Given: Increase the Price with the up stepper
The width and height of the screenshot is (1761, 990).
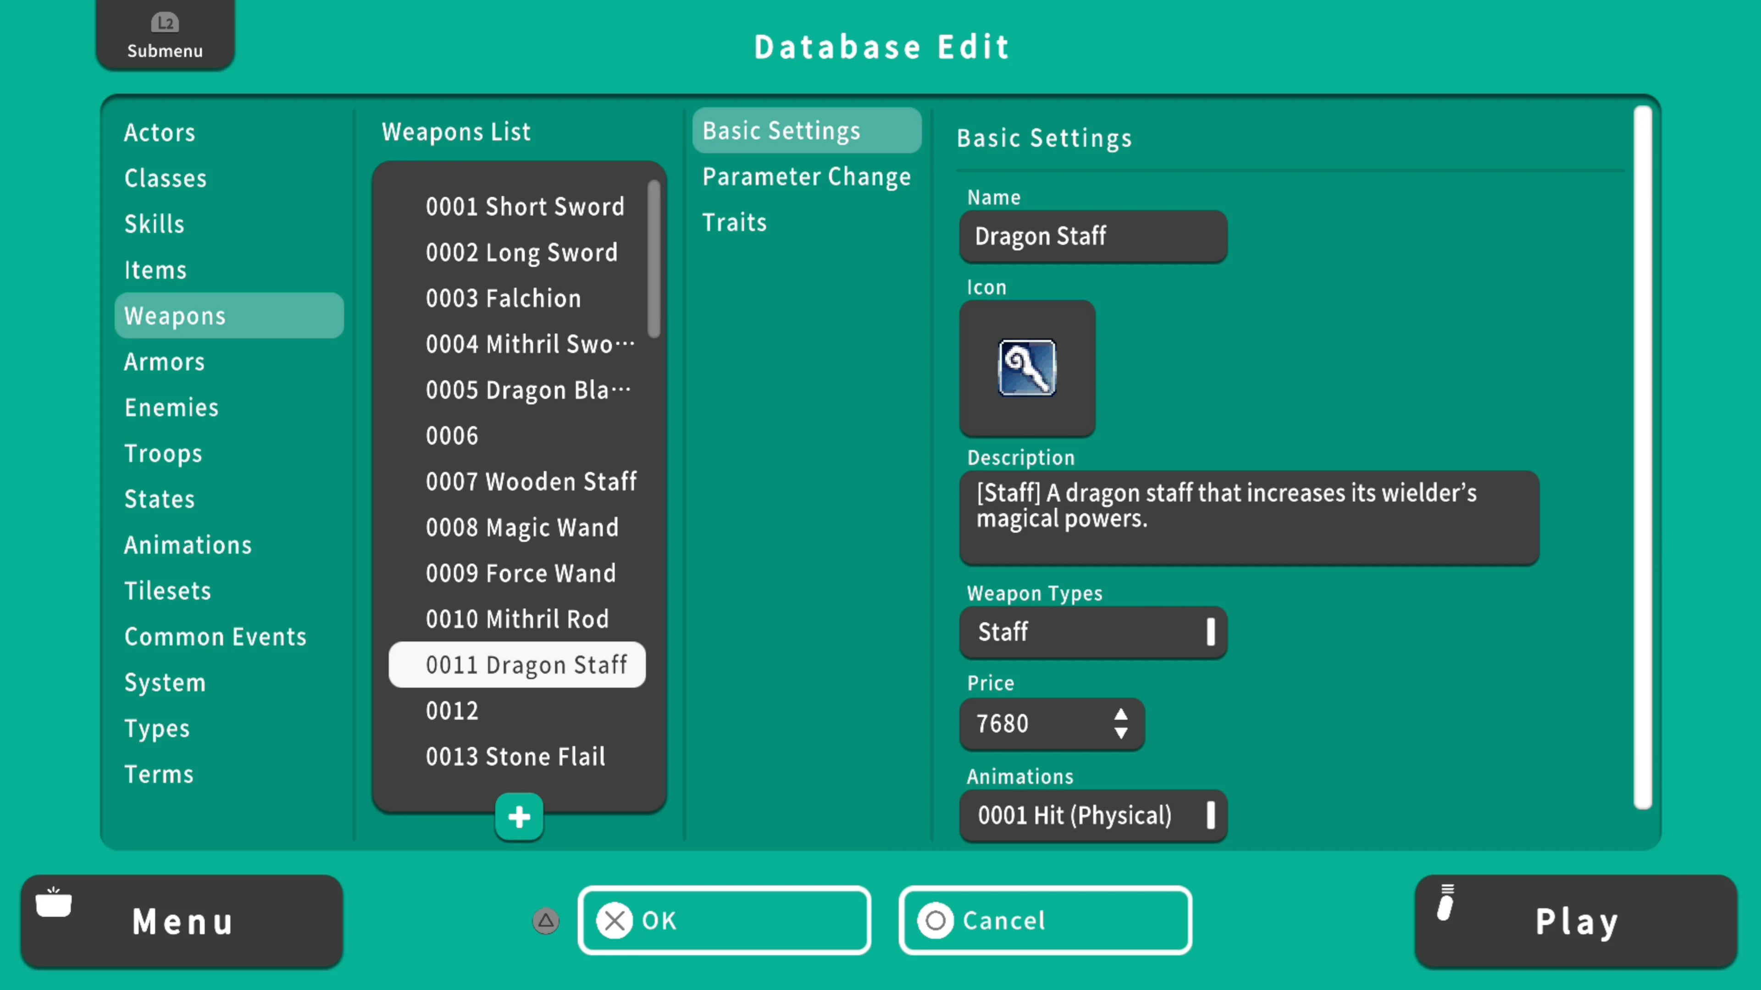Looking at the screenshot, I should 1121,715.
